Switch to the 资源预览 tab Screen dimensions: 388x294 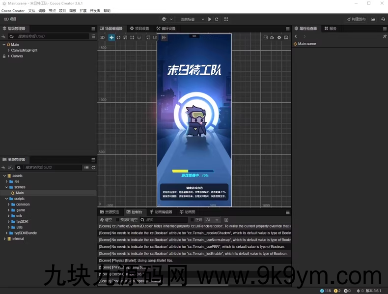[x=110, y=212]
